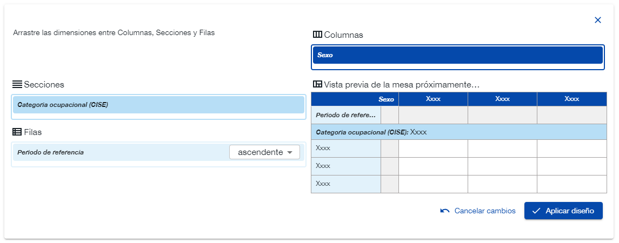Click the 'Periodo de refere…' preview cell

346,115
